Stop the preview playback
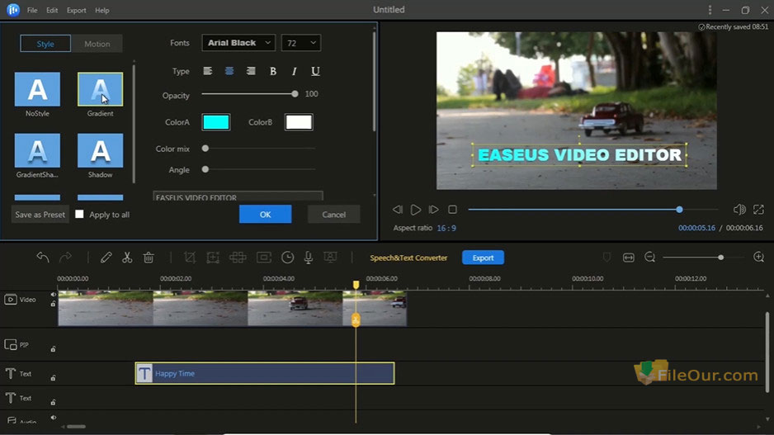The width and height of the screenshot is (774, 435). pos(452,210)
